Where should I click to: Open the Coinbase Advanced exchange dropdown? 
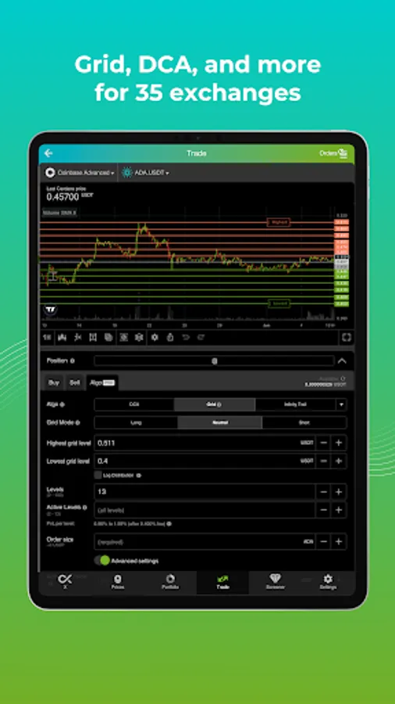(80, 172)
